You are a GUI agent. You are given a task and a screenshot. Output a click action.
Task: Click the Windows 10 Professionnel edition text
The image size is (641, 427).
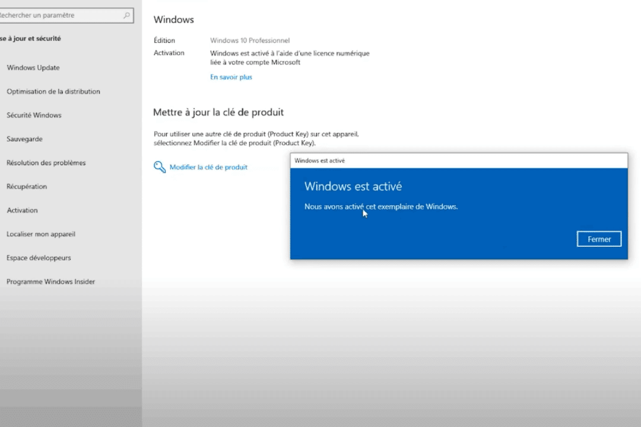point(250,40)
